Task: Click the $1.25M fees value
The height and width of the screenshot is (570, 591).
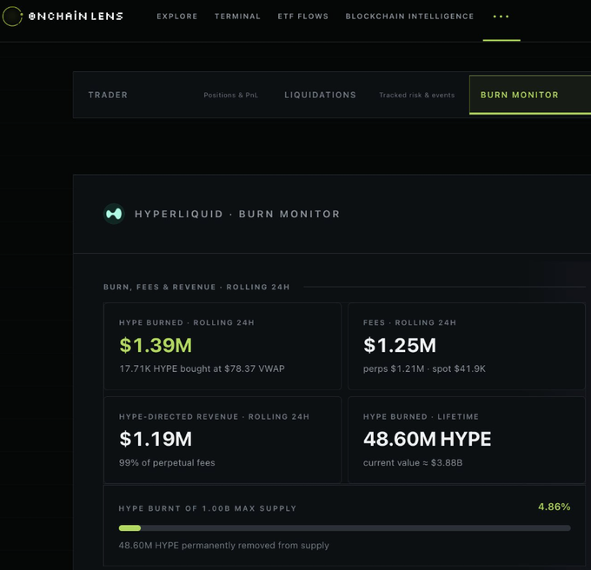Action: (x=400, y=345)
